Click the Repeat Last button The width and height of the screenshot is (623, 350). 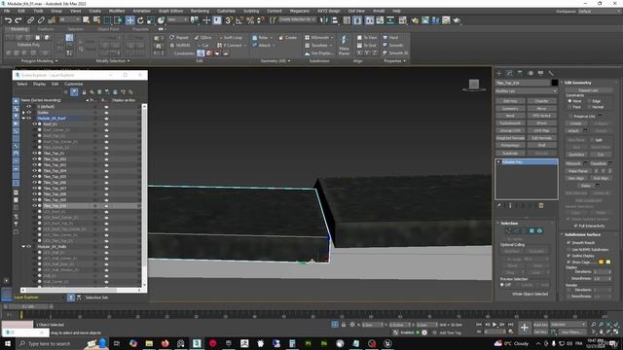click(588, 90)
